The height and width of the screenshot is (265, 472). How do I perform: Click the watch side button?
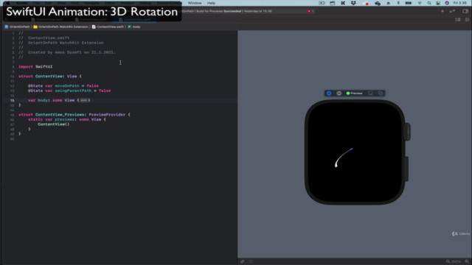[x=406, y=169]
